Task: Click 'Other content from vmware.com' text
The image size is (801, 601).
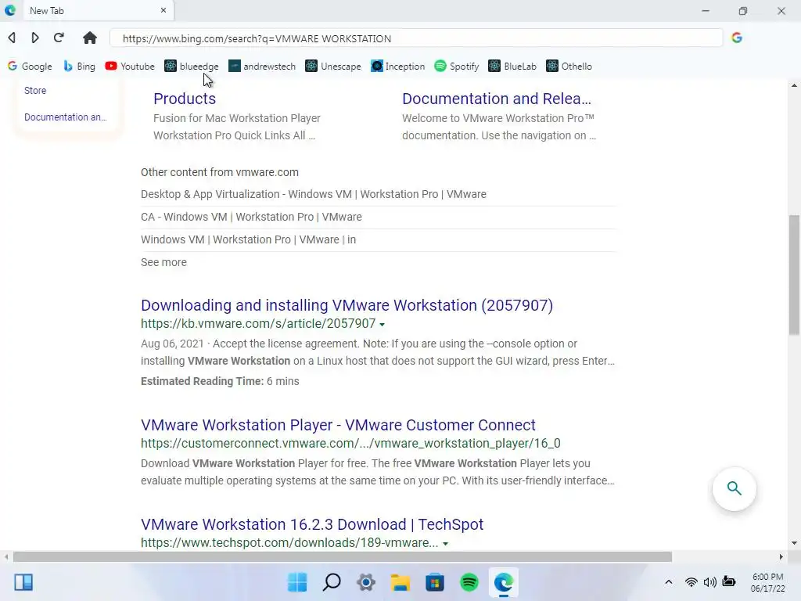Action: click(220, 172)
